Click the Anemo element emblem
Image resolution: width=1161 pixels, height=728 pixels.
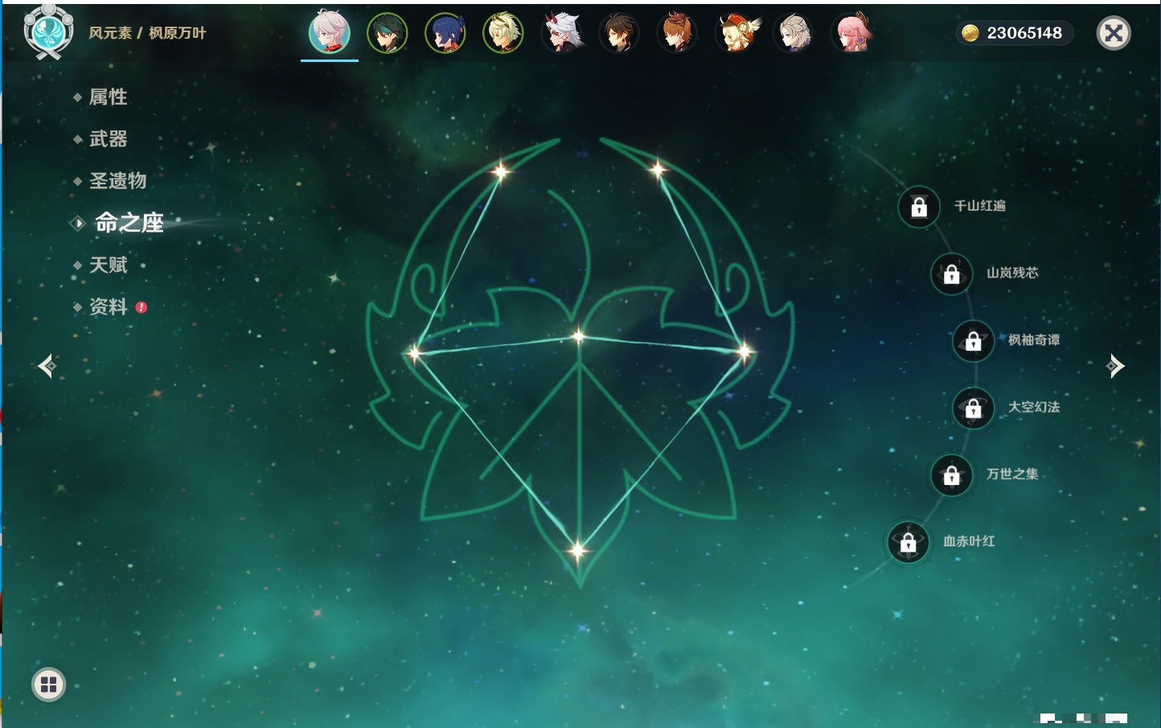[48, 32]
